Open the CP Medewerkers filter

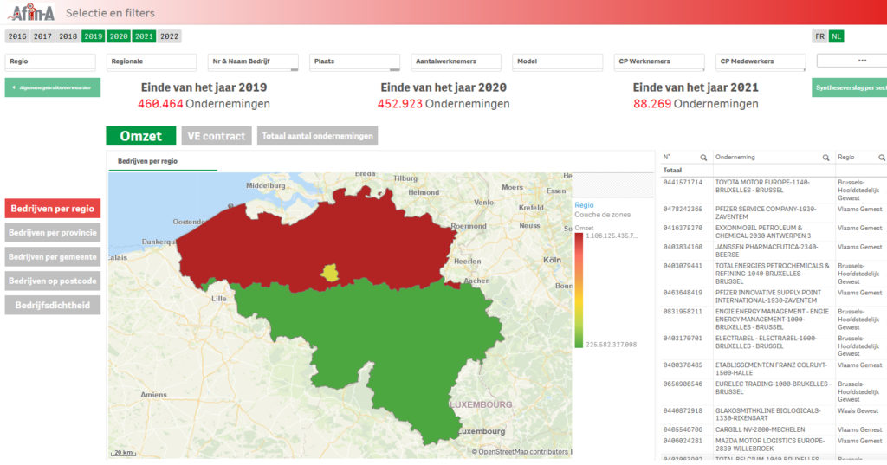(x=761, y=61)
